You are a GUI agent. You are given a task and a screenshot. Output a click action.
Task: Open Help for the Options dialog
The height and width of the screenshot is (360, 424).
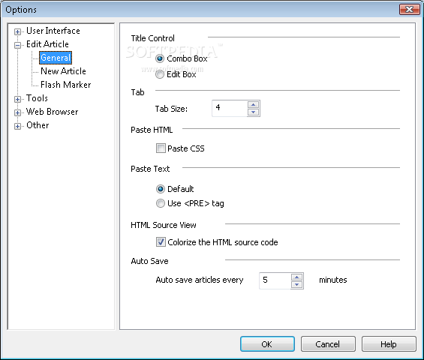389,344
